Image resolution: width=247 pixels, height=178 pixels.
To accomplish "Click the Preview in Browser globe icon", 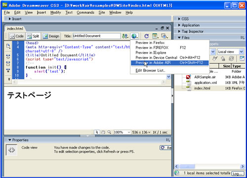I will click(134, 36).
